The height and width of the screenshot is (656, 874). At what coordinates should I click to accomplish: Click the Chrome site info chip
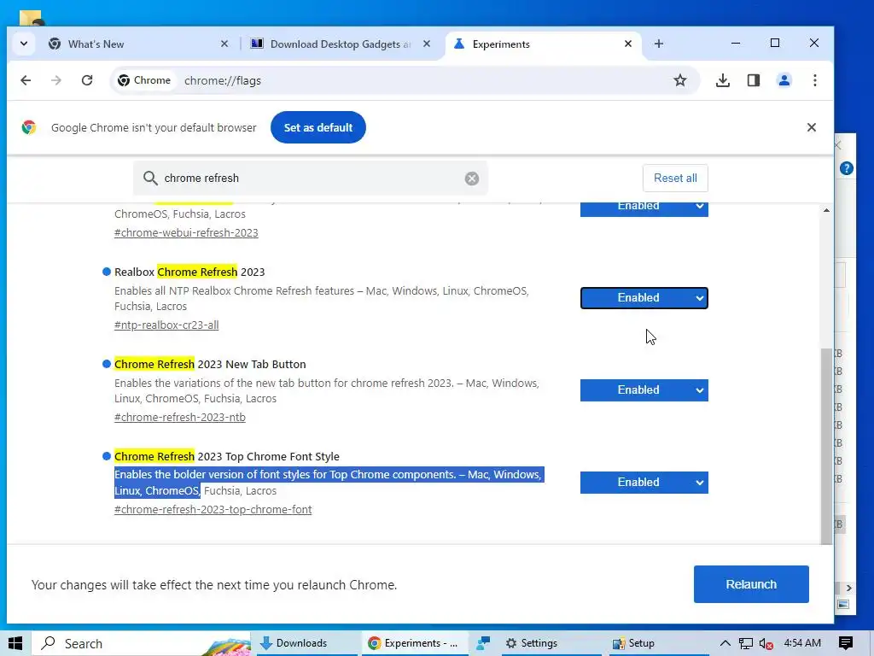144,80
